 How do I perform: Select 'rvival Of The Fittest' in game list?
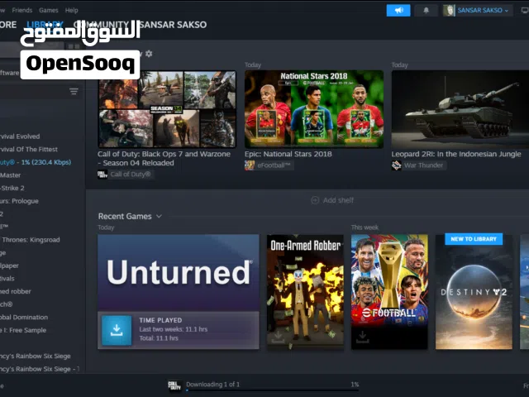29,149
